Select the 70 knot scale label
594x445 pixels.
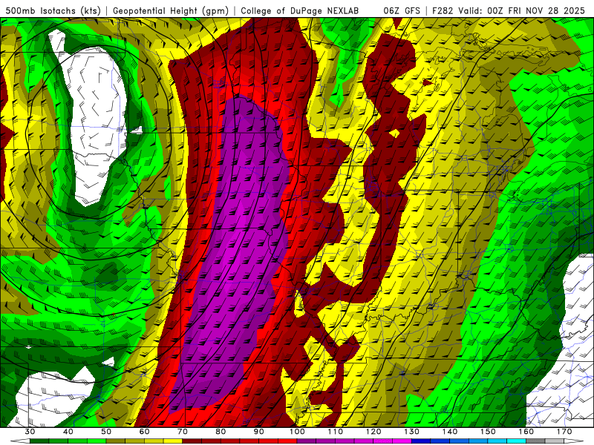(x=182, y=432)
